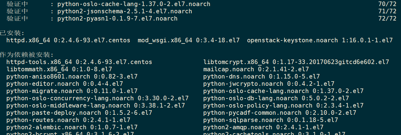Screen dimensions: 401x135
Task: Click python-jwcrypto.noarch entry
Action: point(269,84)
